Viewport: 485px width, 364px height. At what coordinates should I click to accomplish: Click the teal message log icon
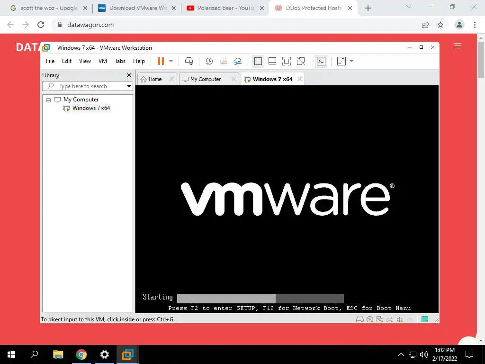tap(425, 319)
